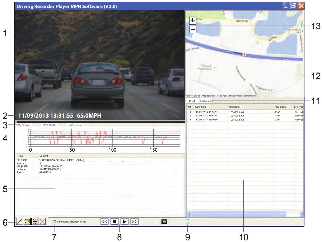Viewport: 322px width, 242px height.
Task: Click the X(L-R) G-sensor value label
Action: 24,125
